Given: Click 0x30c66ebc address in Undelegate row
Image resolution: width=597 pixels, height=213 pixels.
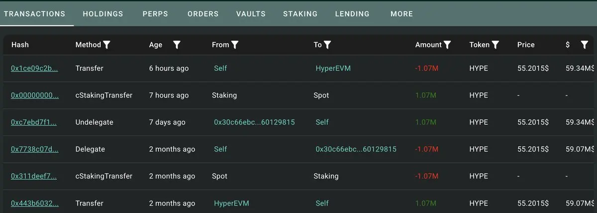Looking at the screenshot, I should point(254,122).
